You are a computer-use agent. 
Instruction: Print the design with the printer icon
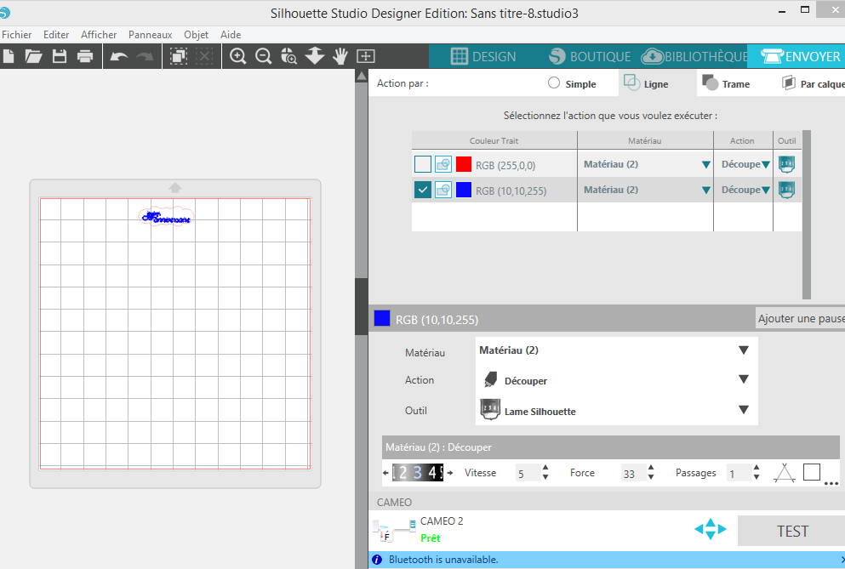[x=85, y=56]
